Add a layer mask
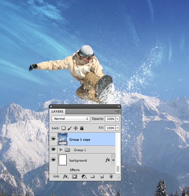 tap(75, 176)
